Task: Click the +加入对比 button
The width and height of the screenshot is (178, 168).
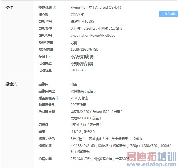Action: point(168,14)
